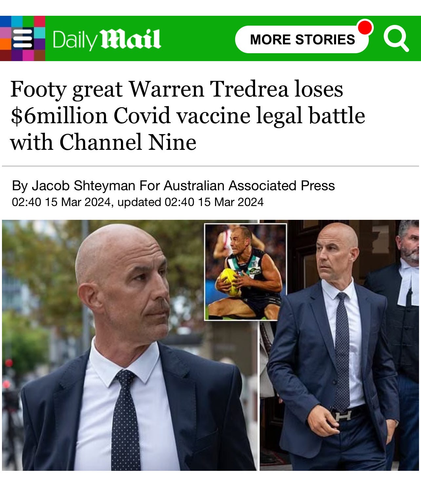This screenshot has height=483, width=421.
Task: Tap the updated 02:40 timestamp
Action: pos(190,202)
